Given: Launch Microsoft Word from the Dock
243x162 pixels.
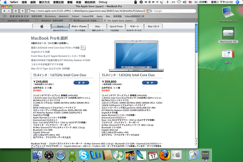Looking at the screenshot, I should click(x=95, y=155).
